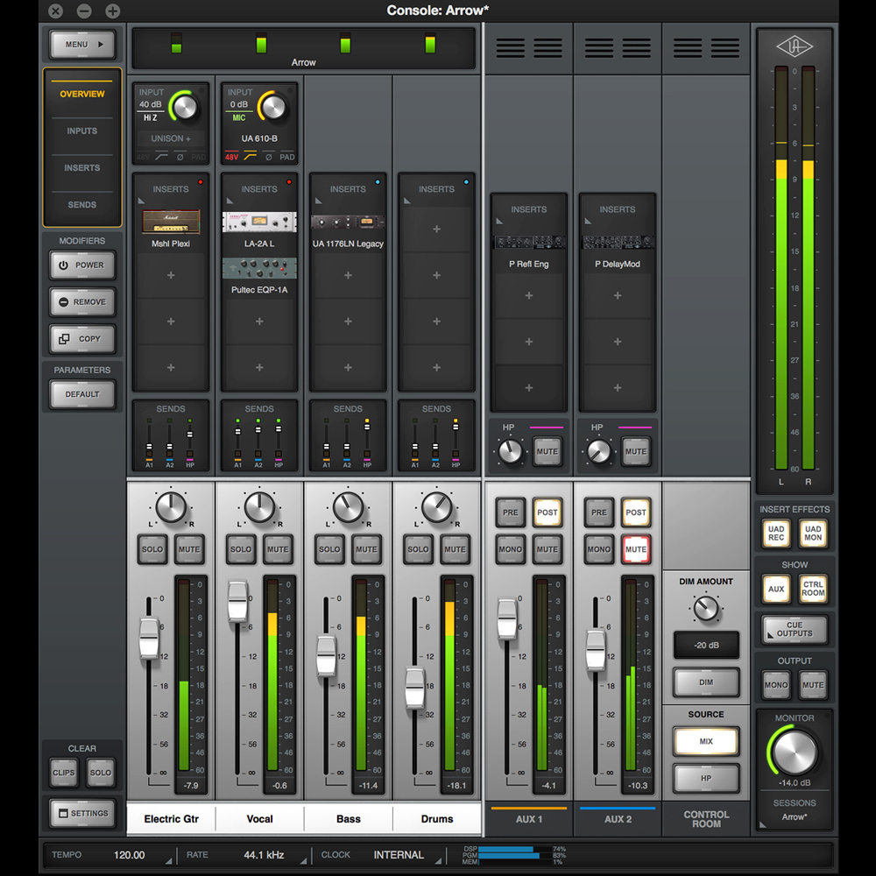Click the SETTINGS button

click(82, 813)
